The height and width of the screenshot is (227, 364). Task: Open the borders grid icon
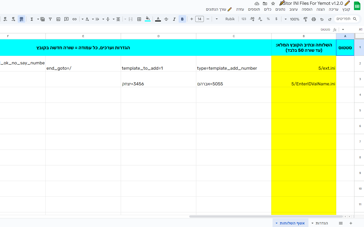click(139, 19)
